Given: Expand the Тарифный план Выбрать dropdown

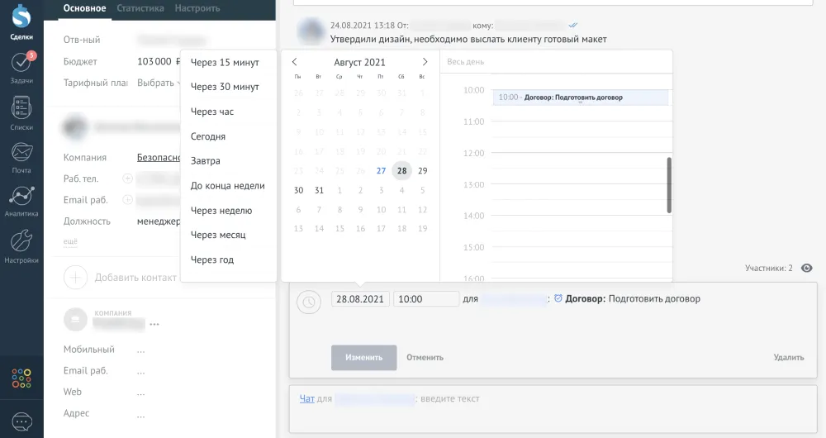Looking at the screenshot, I should 159,83.
